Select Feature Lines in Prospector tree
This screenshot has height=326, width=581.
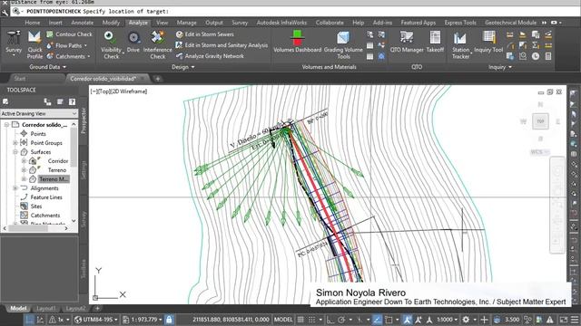click(x=46, y=197)
